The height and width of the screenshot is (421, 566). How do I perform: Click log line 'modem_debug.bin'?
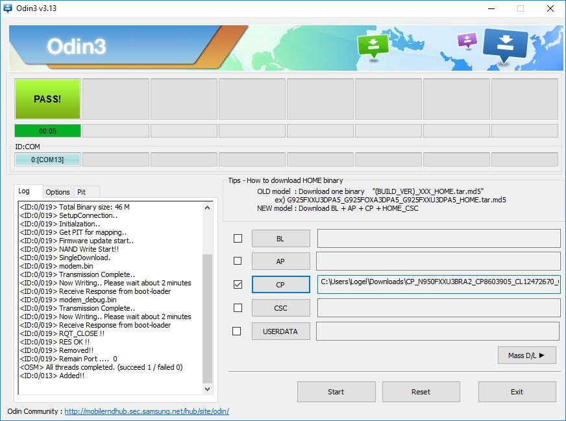coord(68,300)
